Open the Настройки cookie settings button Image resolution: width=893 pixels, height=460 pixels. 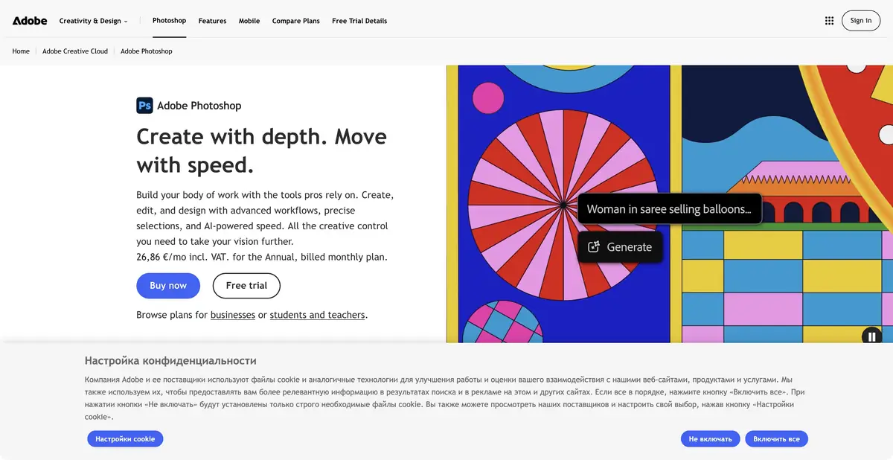[x=125, y=439]
